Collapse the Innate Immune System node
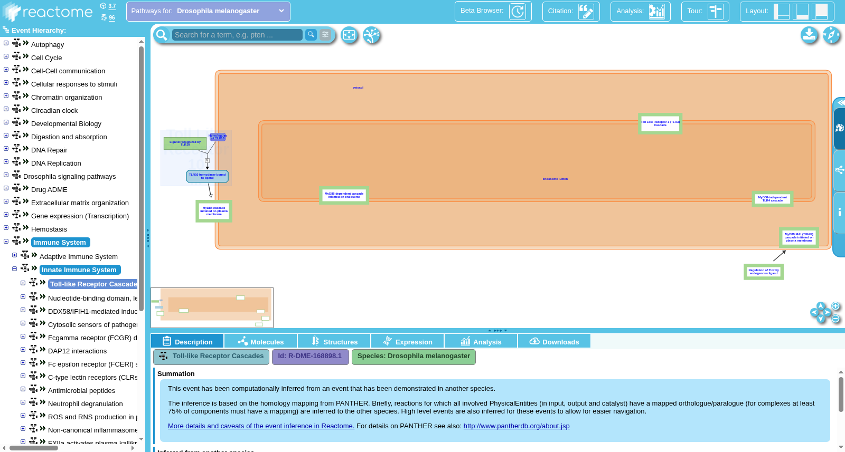This screenshot has width=845, height=452. 14,268
